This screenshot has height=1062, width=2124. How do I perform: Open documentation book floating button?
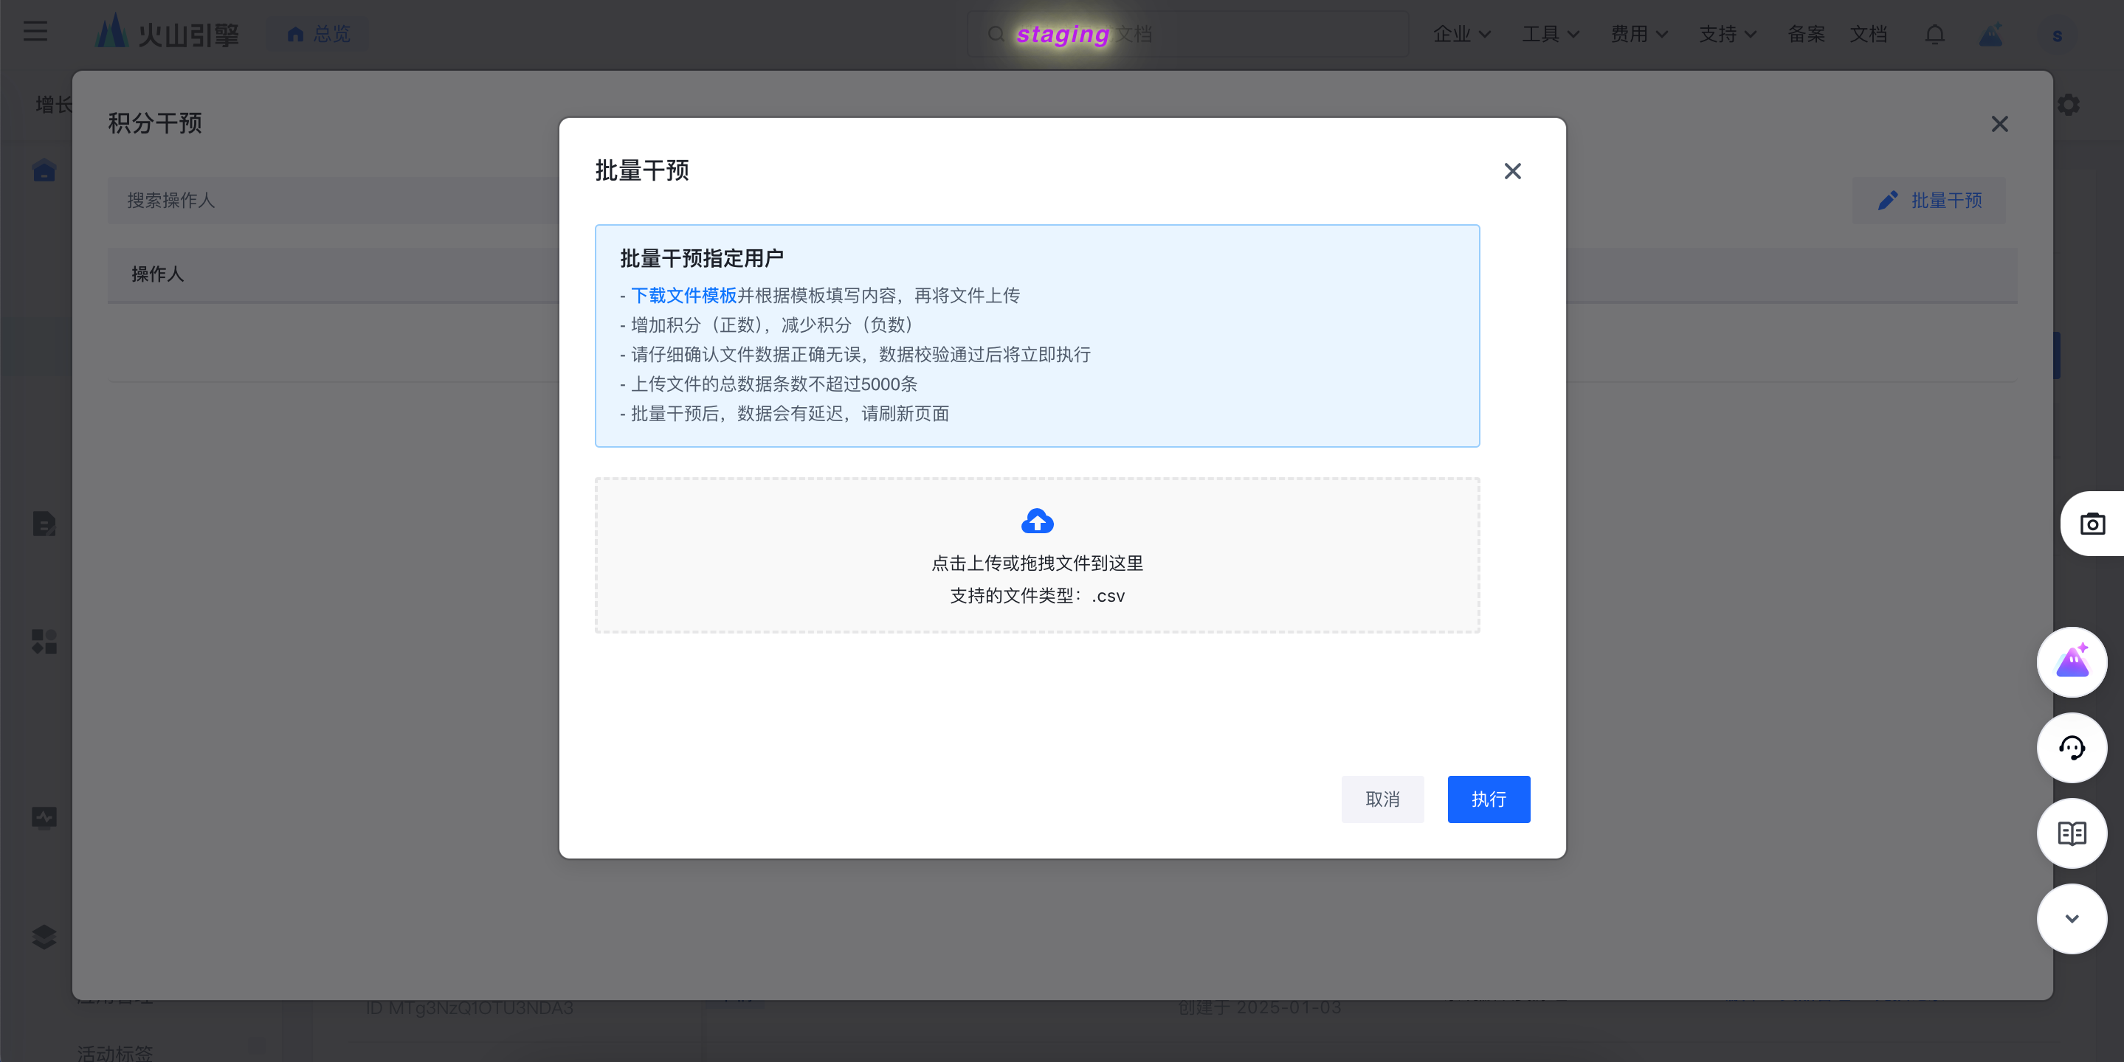[2072, 833]
